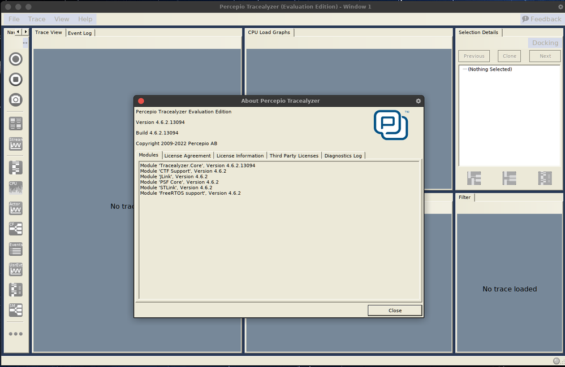Show more views via the three-dot icon
Screen dimensions: 565x367
15,334
